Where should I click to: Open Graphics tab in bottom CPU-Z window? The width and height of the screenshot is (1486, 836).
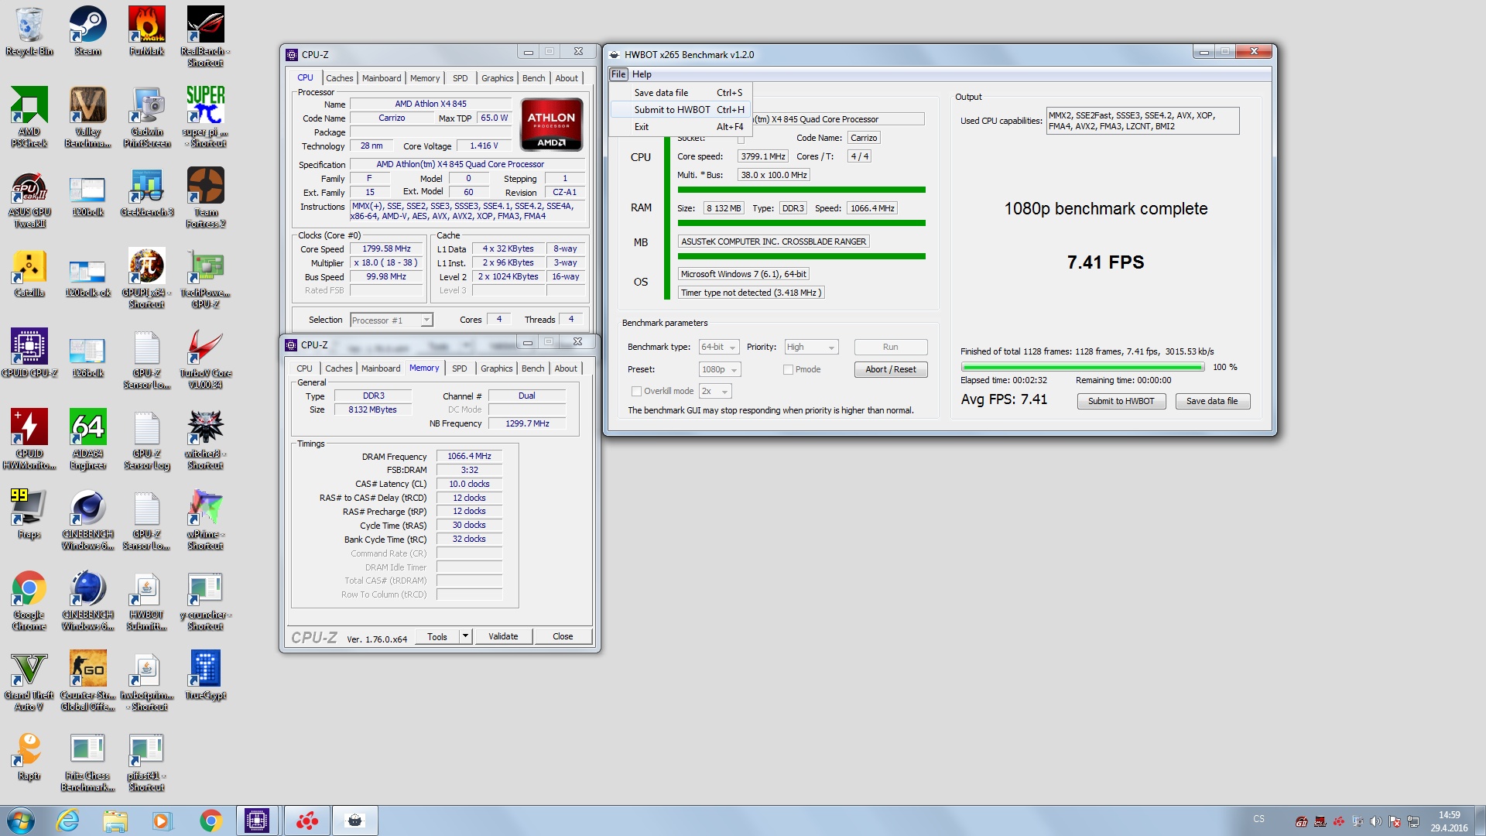497,368
